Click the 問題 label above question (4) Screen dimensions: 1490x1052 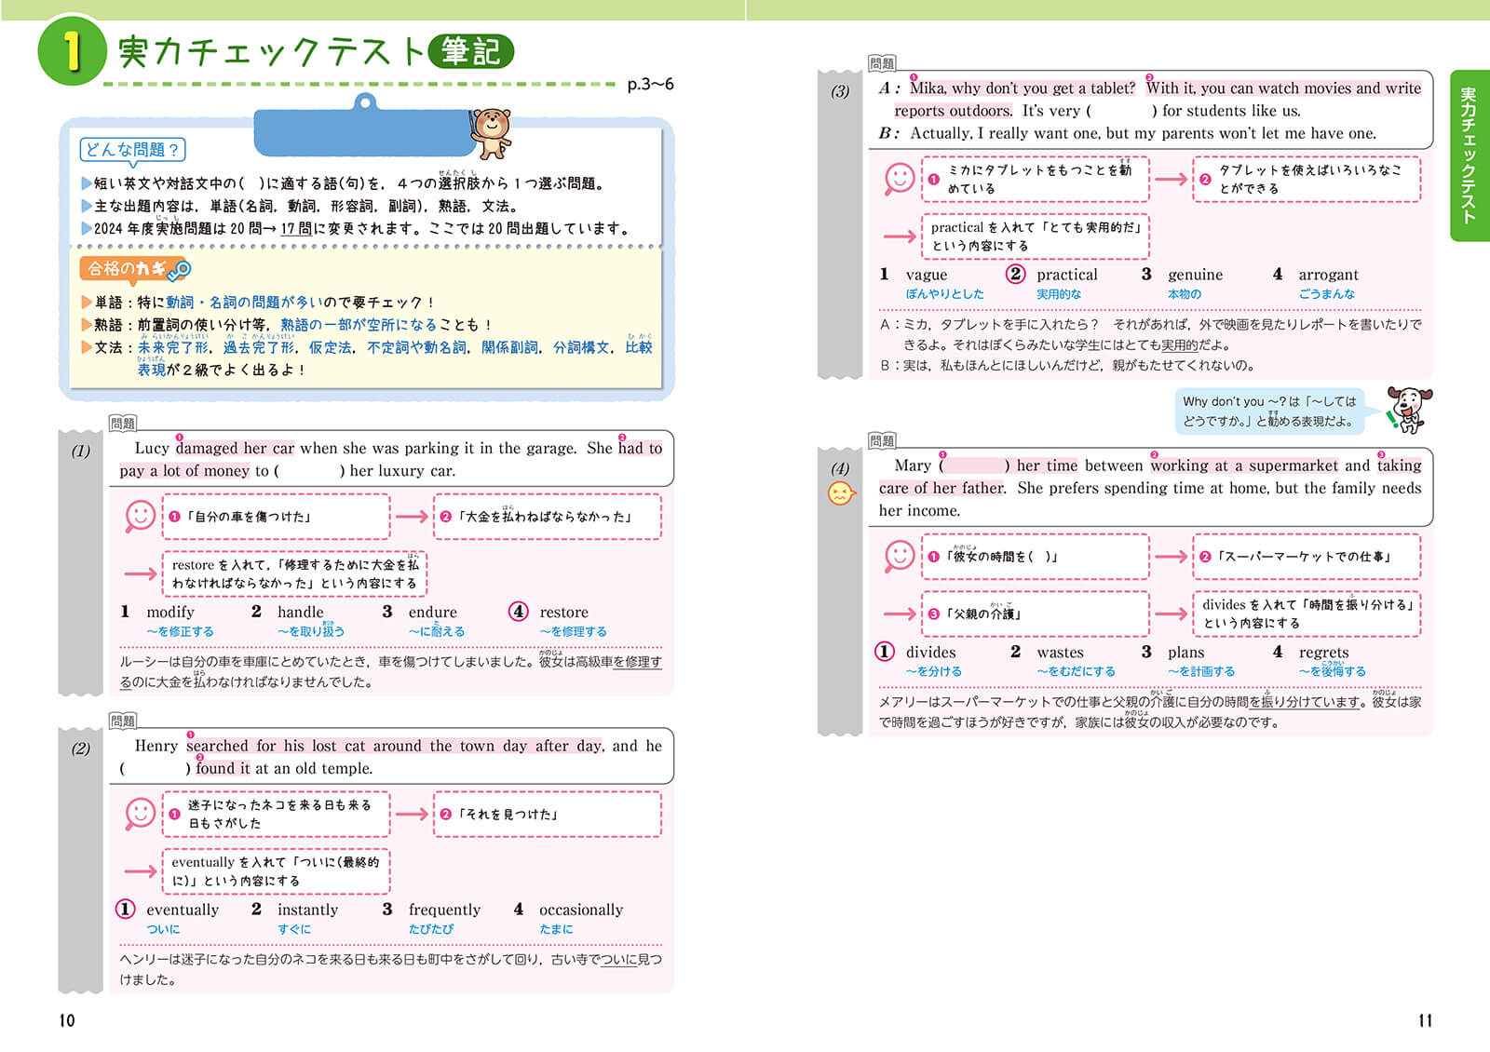click(882, 440)
